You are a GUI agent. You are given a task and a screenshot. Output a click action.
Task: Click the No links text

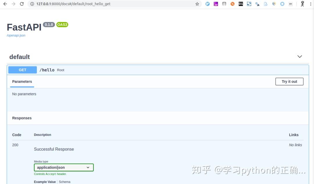pos(295,145)
